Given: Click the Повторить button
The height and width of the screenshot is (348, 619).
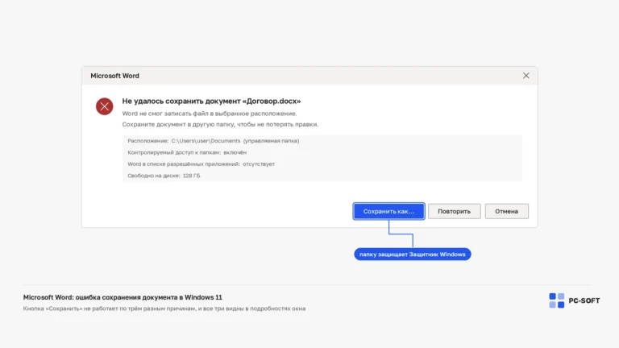Looking at the screenshot, I should pos(454,211).
